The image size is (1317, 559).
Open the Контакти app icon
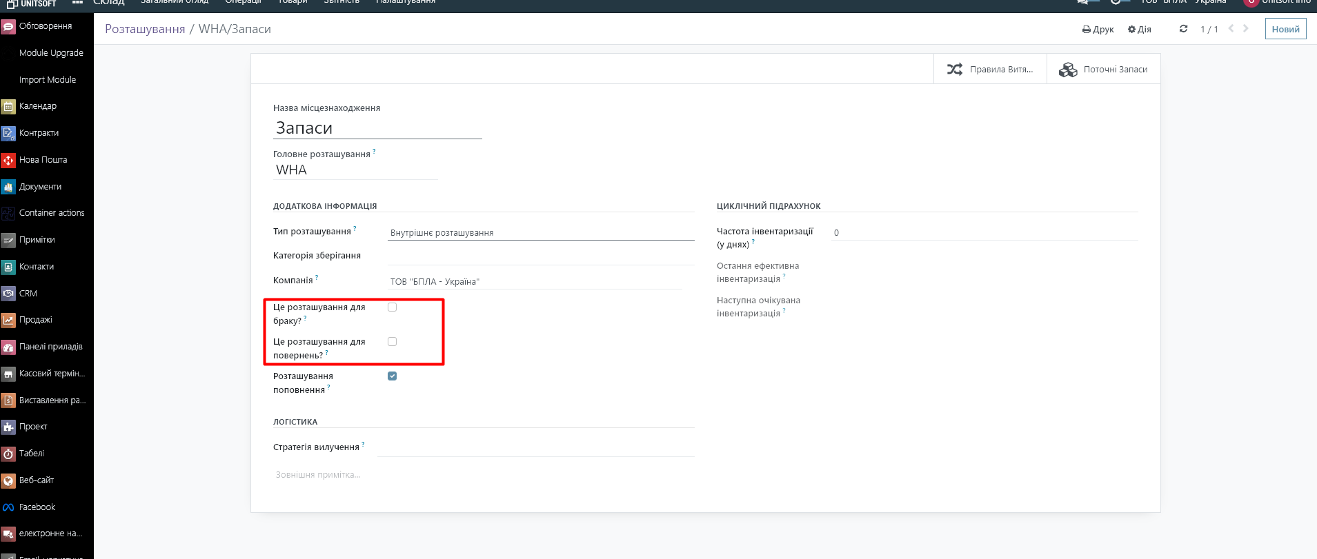tap(8, 267)
